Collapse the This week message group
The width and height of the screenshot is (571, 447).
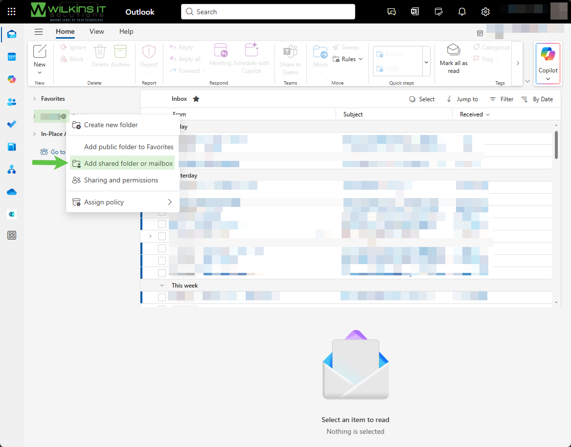click(x=162, y=285)
